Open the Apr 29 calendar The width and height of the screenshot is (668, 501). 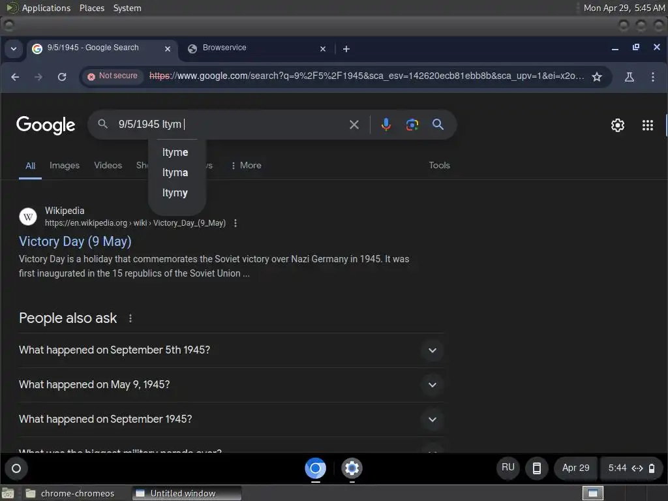pyautogui.click(x=575, y=468)
